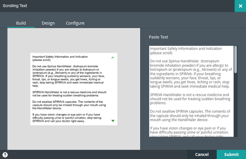Click the green scroll-down arrow in preview
The height and width of the screenshot is (159, 246).
click(113, 121)
